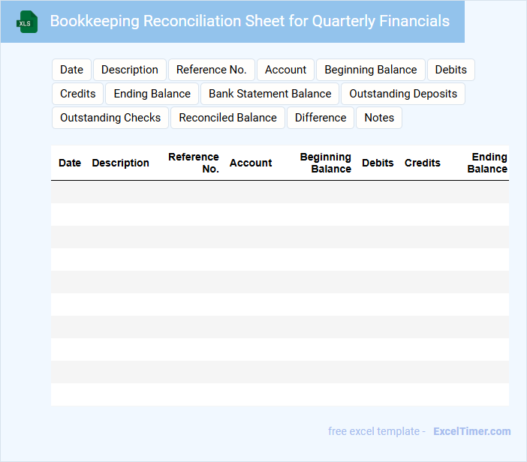The image size is (527, 462).
Task: Click the Account tag button
Action: tap(285, 70)
